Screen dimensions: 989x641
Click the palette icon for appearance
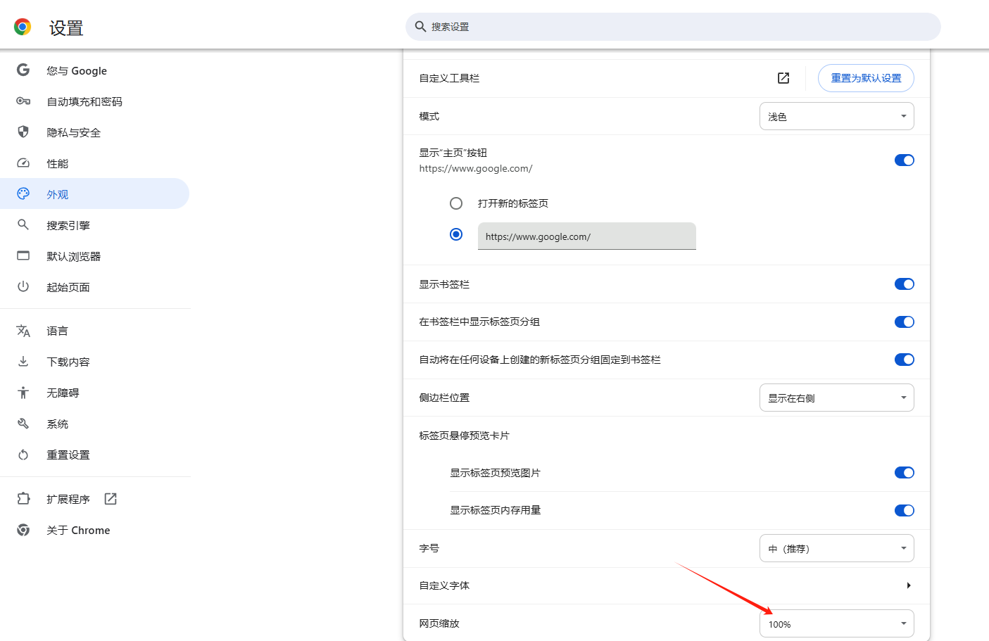pyautogui.click(x=23, y=193)
